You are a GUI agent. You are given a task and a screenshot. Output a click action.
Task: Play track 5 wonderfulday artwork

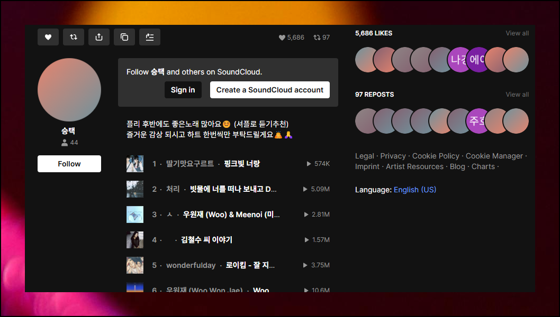135,265
